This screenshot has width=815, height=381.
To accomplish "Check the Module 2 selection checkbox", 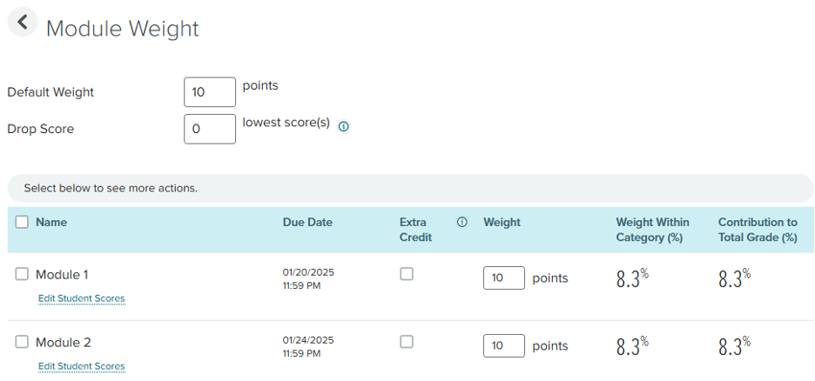I will pos(22,342).
